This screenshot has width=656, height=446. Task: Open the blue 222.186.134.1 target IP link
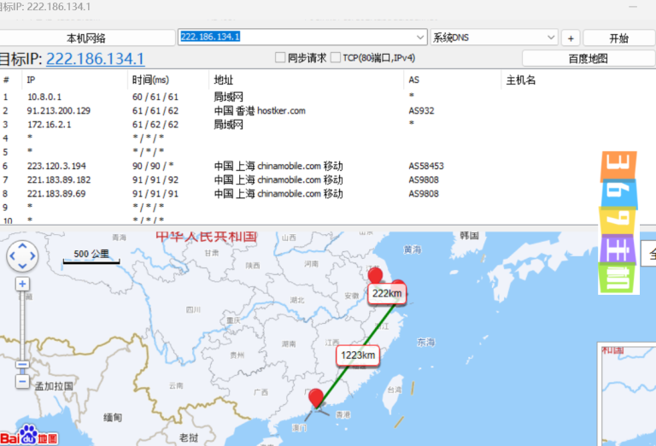[96, 59]
